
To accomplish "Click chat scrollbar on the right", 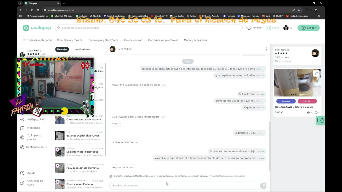I will [x=270, y=146].
